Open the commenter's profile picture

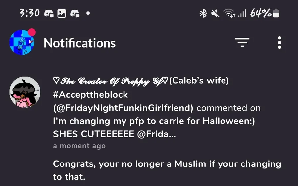point(25,92)
